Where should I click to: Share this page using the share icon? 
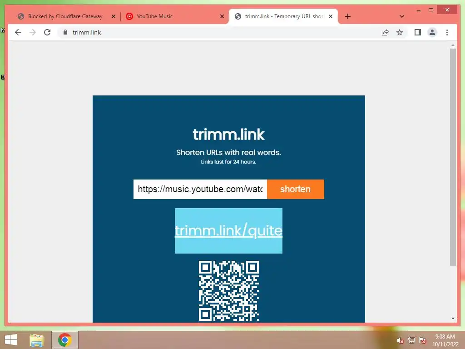(x=385, y=32)
